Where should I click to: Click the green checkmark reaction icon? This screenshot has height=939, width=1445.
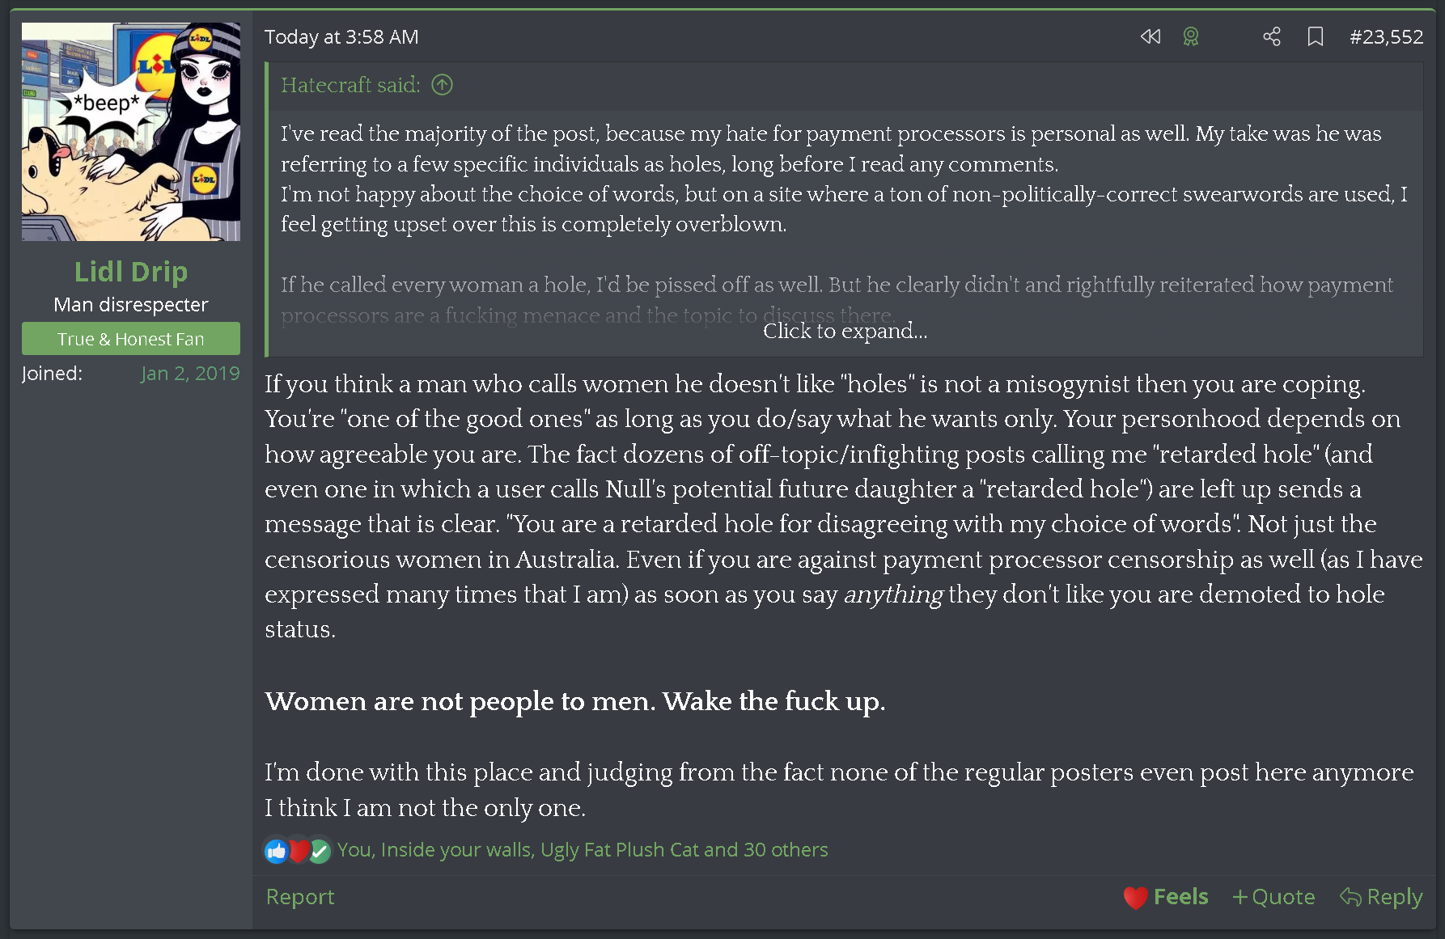[x=320, y=850]
